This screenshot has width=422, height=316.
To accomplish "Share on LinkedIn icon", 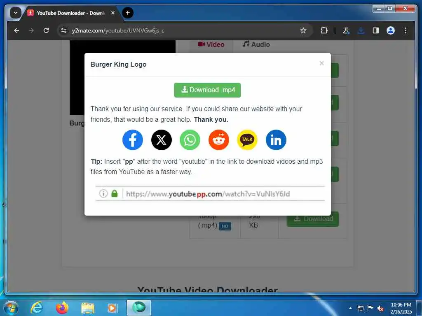I will tap(276, 140).
